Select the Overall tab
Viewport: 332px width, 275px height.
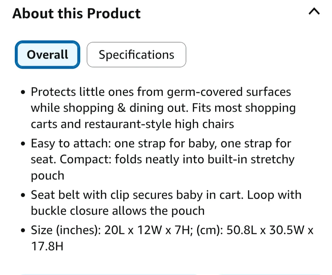47,54
